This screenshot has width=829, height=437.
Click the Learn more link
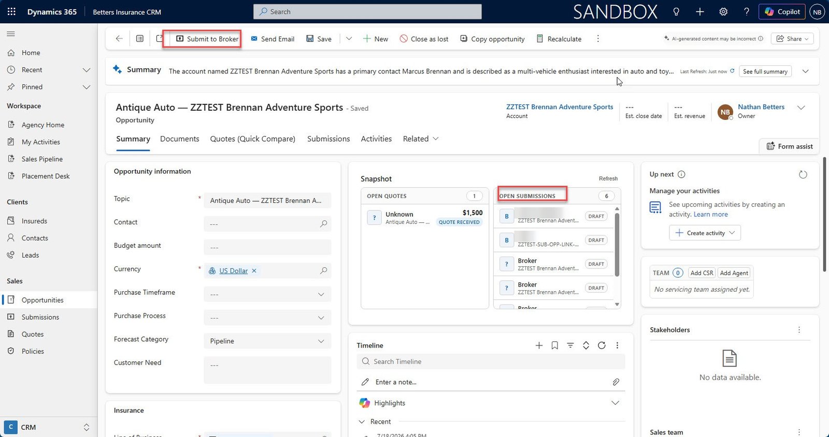click(x=711, y=214)
